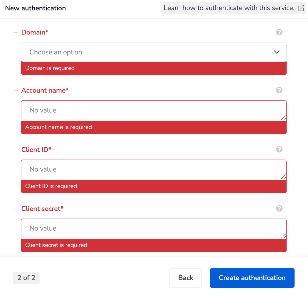Click the Client ID input field
Screen dimensions: 308x299
pyautogui.click(x=150, y=169)
